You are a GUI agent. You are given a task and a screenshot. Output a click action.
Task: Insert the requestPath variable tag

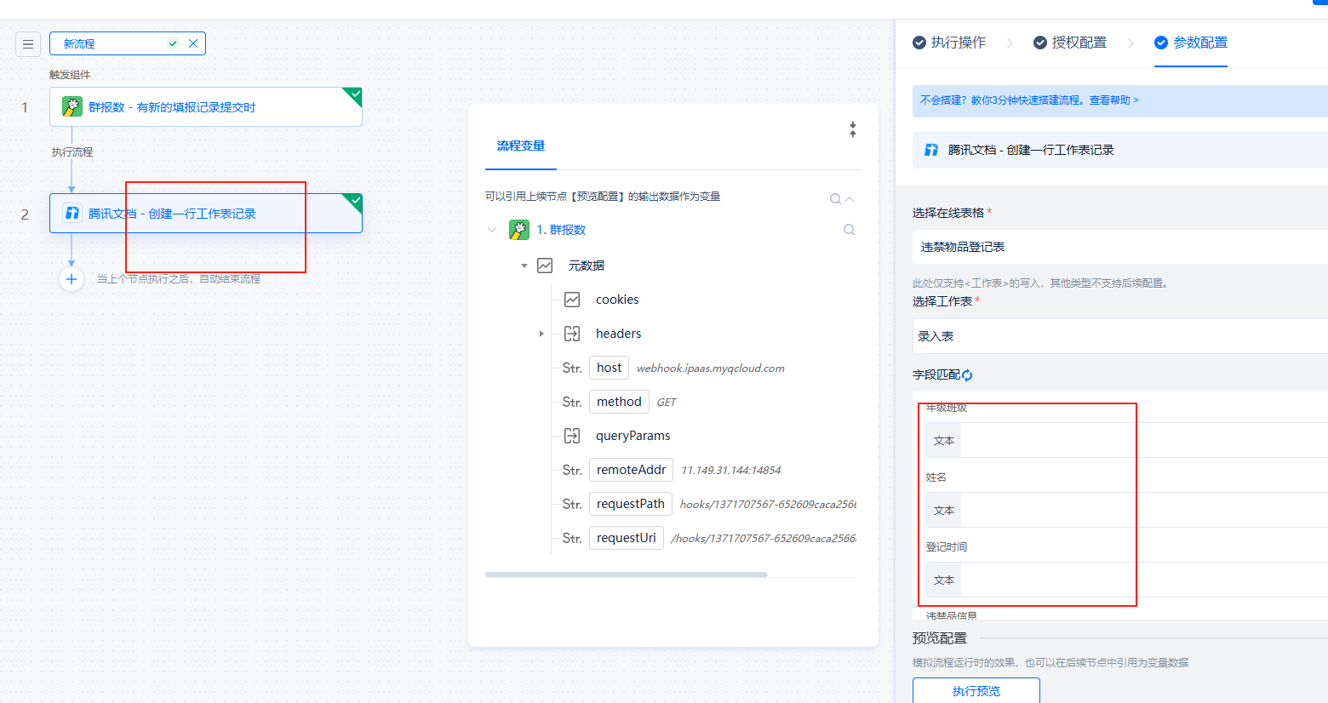[x=631, y=504]
